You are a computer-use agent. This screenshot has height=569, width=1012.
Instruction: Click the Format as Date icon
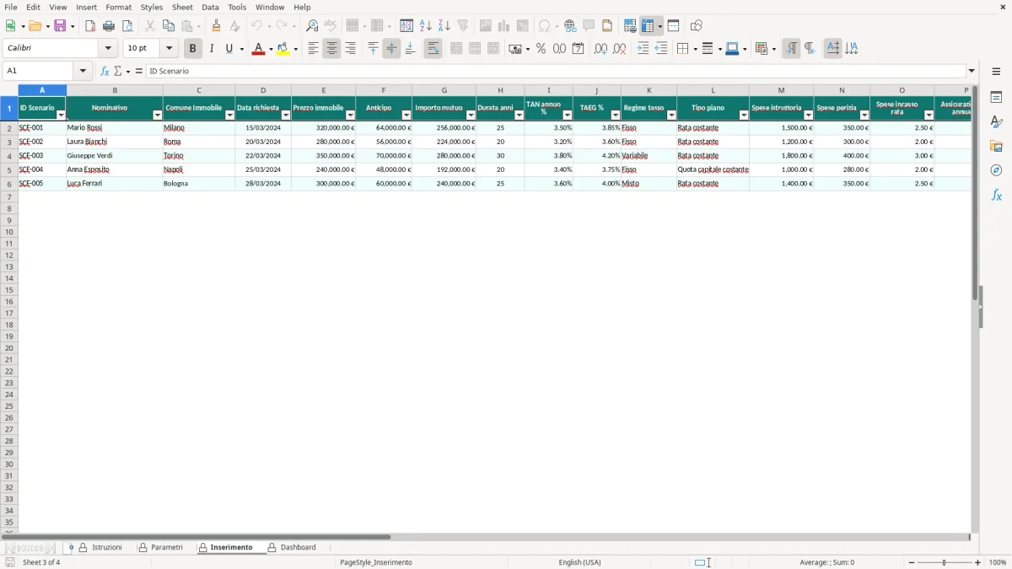click(578, 49)
